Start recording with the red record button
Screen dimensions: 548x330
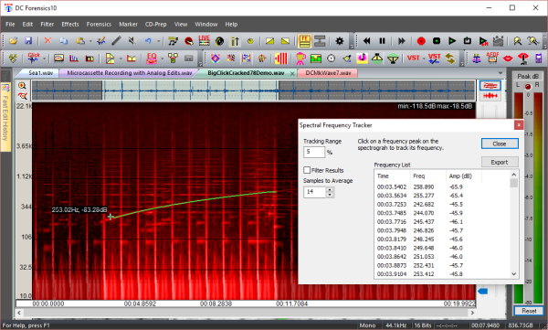tap(421, 41)
